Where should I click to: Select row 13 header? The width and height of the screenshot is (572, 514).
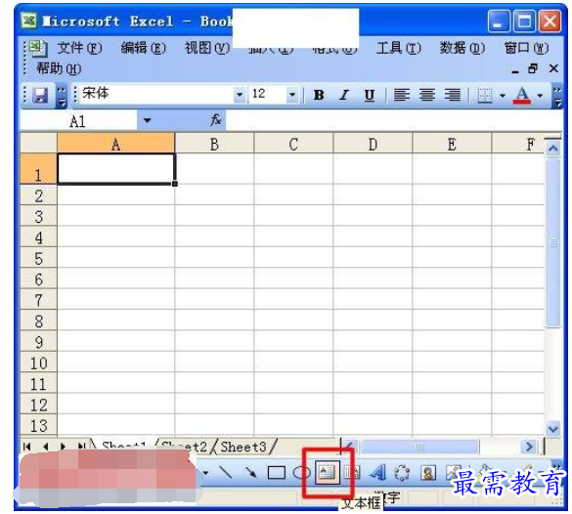[x=39, y=425]
